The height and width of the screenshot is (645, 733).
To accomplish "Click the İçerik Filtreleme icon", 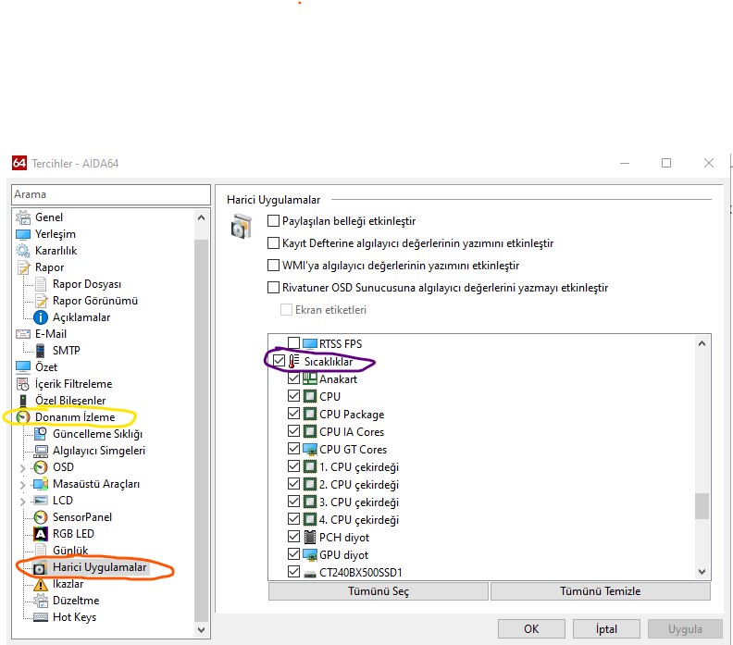I will [23, 384].
